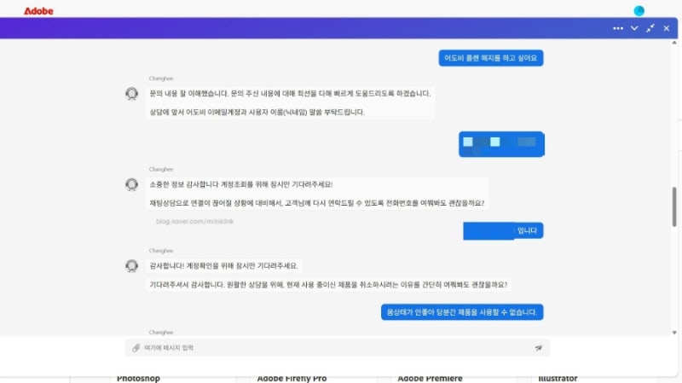Click the message asking for 어도비 이메일계정
The image size is (682, 383).
tap(257, 112)
